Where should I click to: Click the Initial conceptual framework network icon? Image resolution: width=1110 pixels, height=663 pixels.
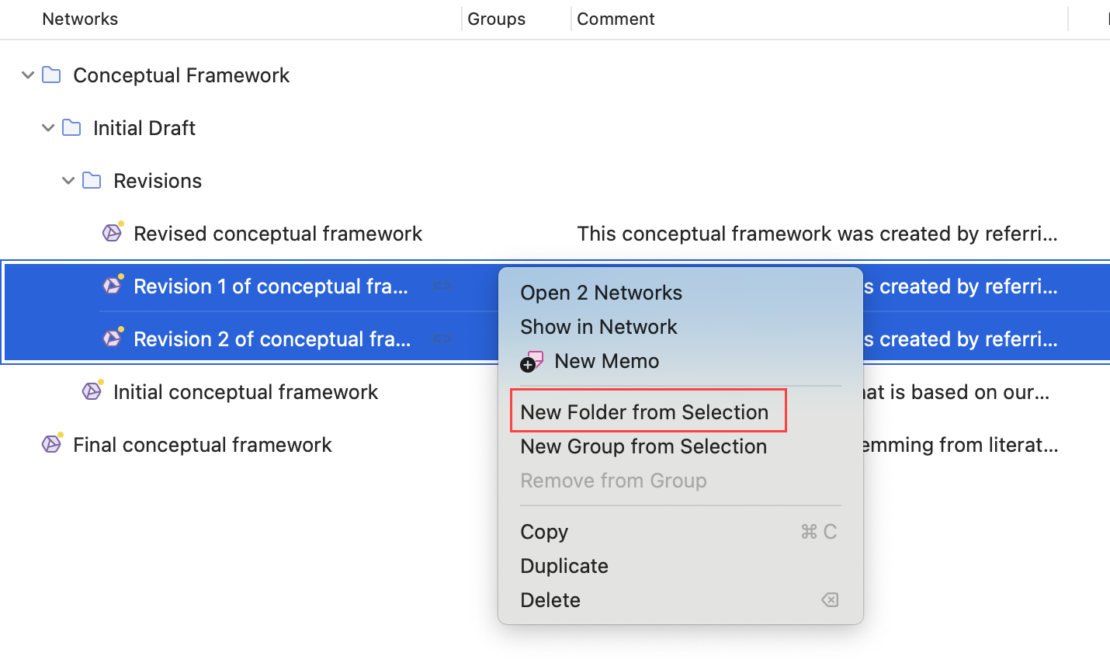pyautogui.click(x=92, y=391)
